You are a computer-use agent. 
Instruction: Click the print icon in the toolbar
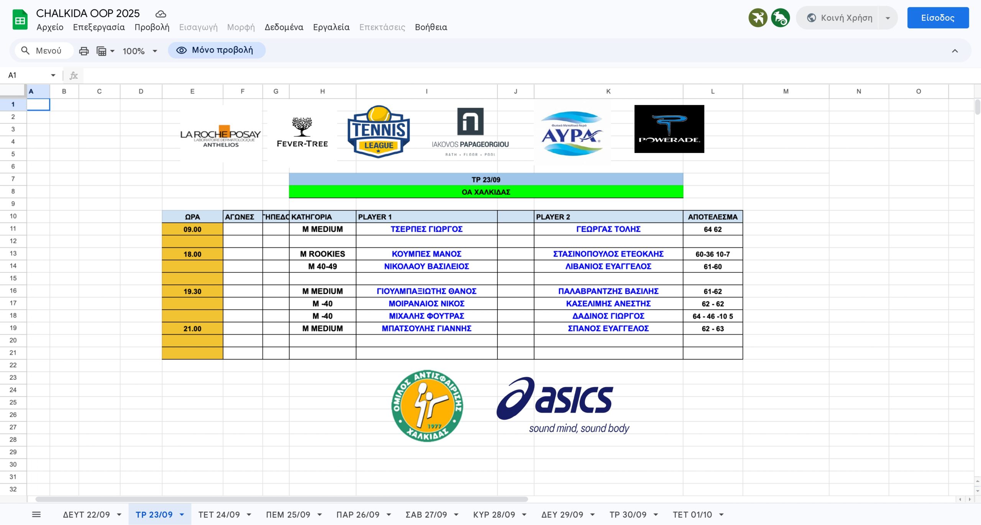(x=84, y=51)
